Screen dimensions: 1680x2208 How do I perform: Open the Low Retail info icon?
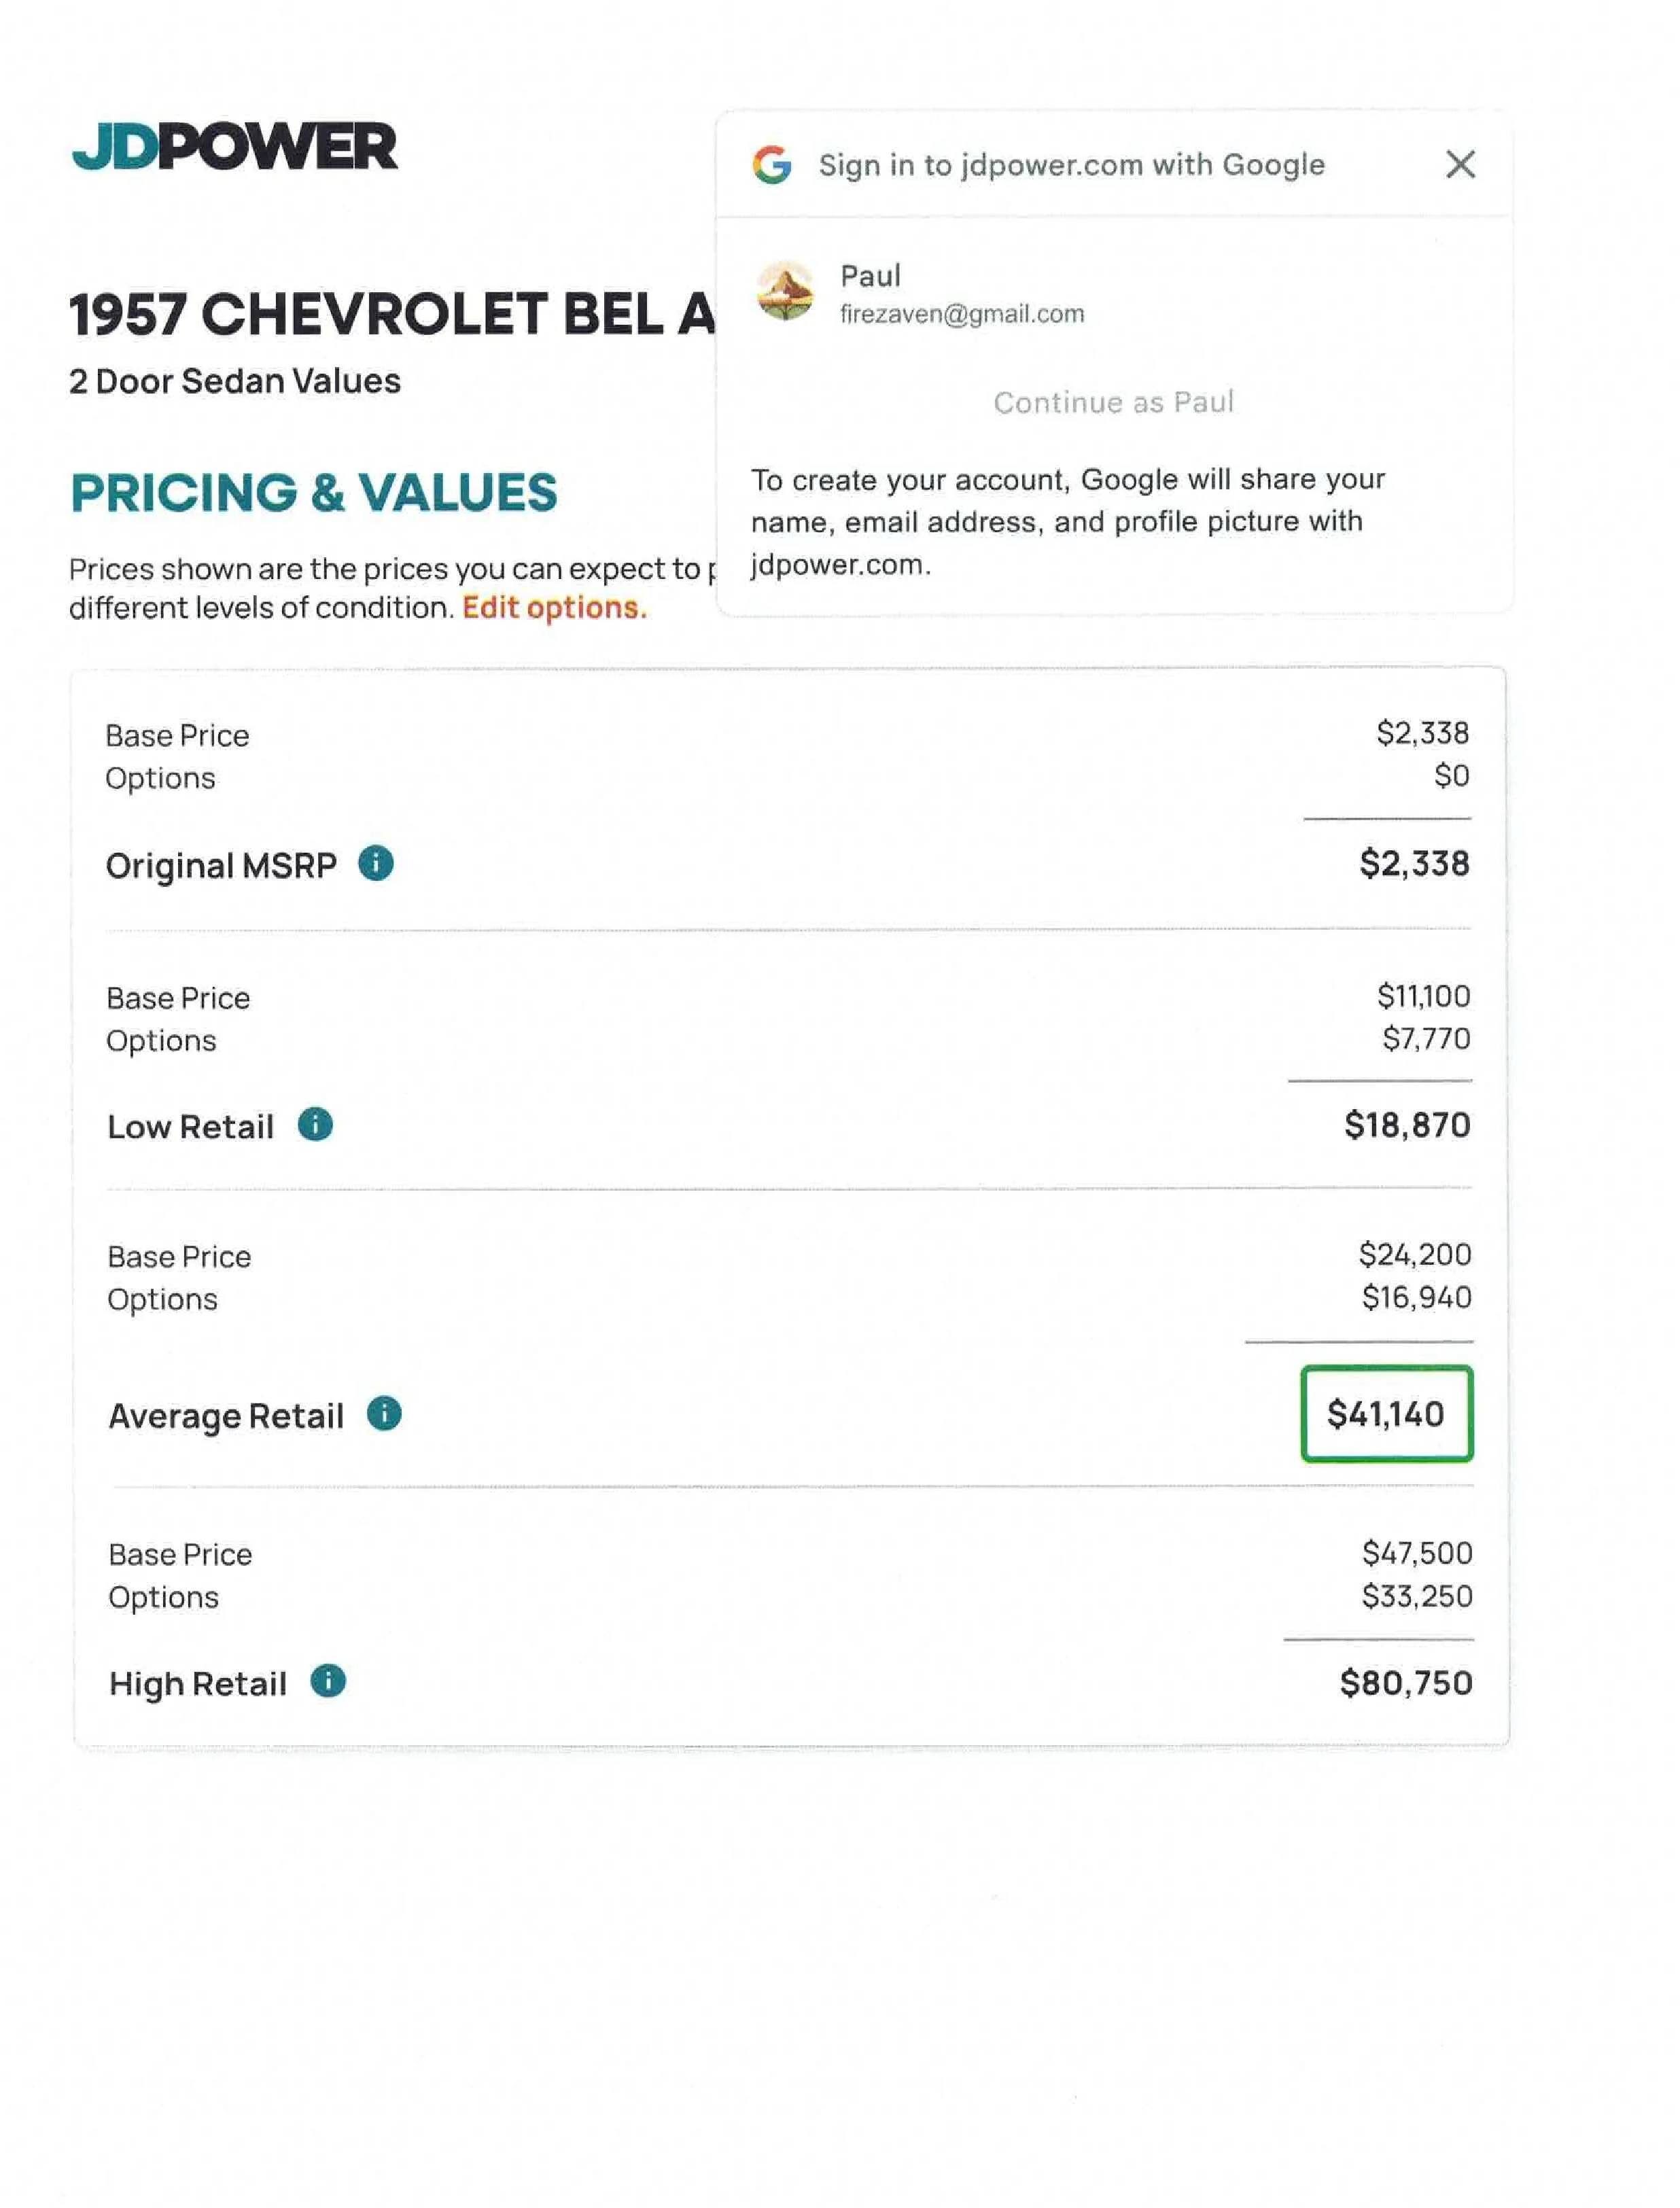click(315, 1124)
